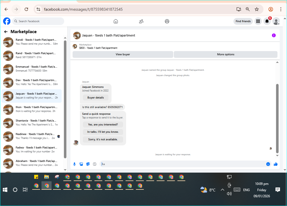Choose a sticker icon
The image size is (287, 206).
(x=88, y=164)
